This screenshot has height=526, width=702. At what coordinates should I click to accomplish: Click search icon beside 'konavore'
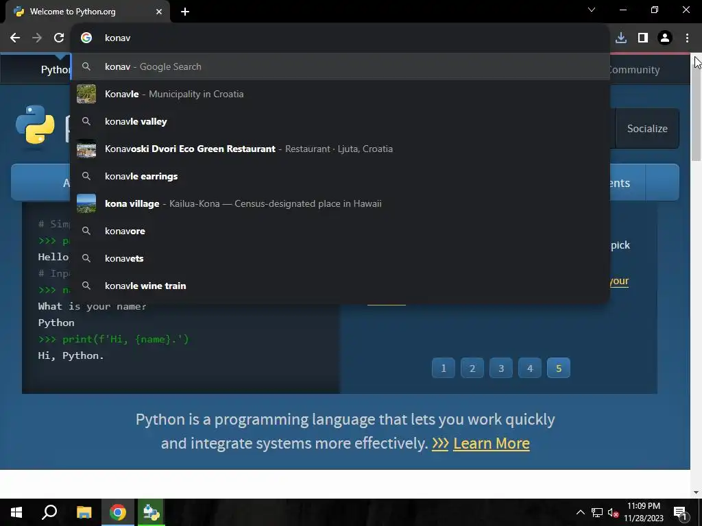(86, 231)
